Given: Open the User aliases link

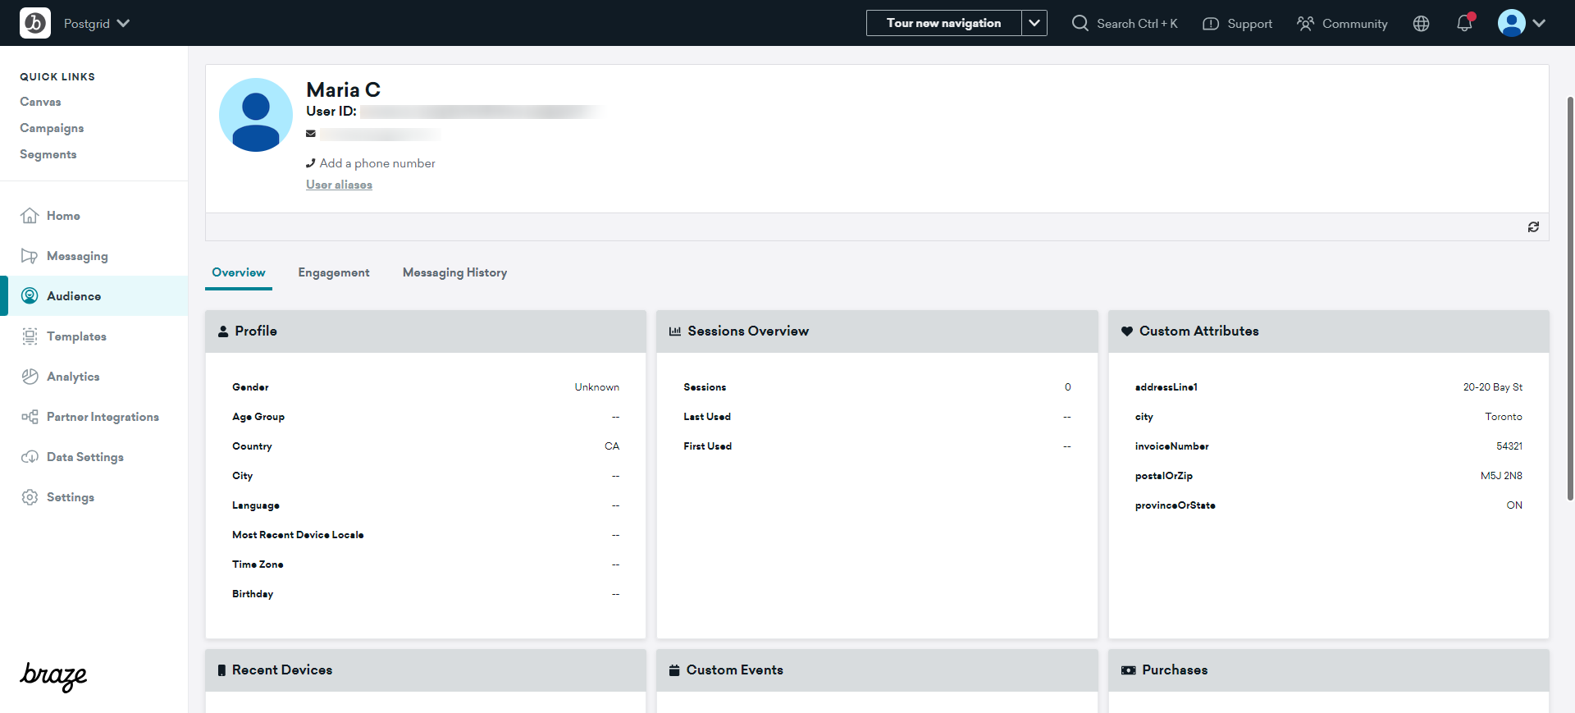Looking at the screenshot, I should point(339,185).
